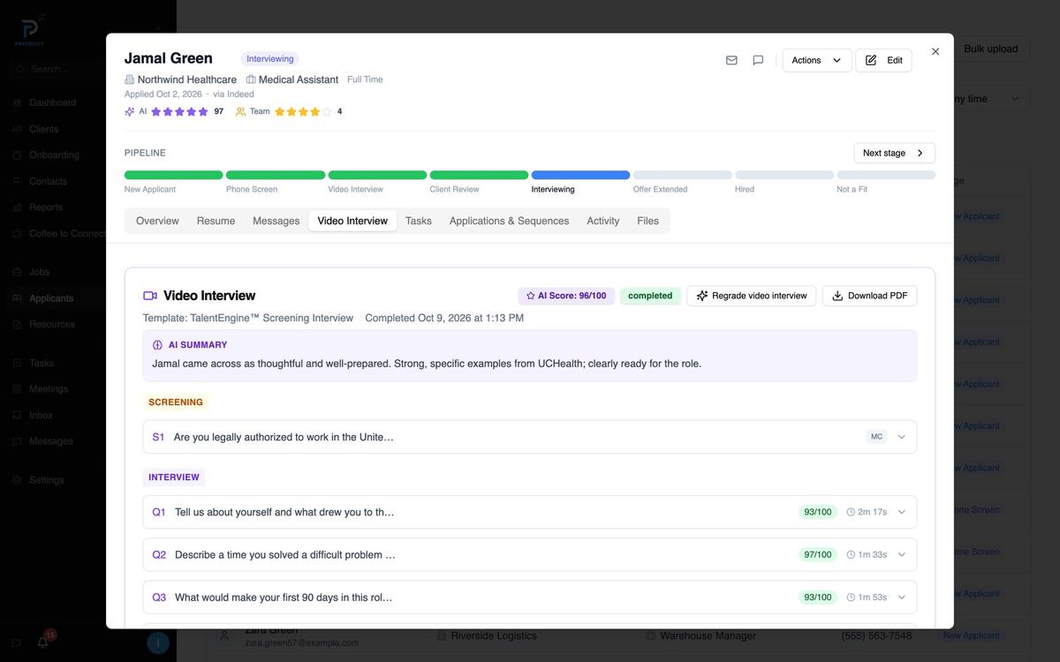
Task: Click Riverside Logistics in background row
Action: coord(493,636)
